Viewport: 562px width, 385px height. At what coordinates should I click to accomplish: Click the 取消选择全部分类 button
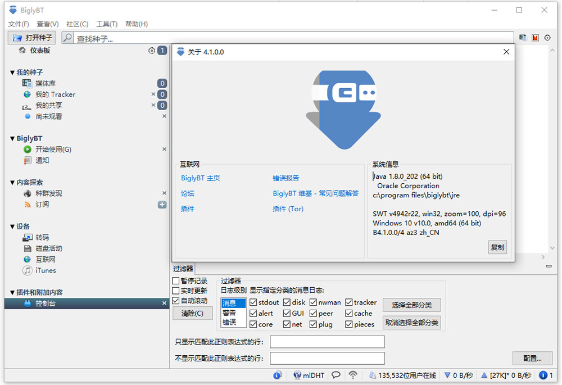point(412,323)
